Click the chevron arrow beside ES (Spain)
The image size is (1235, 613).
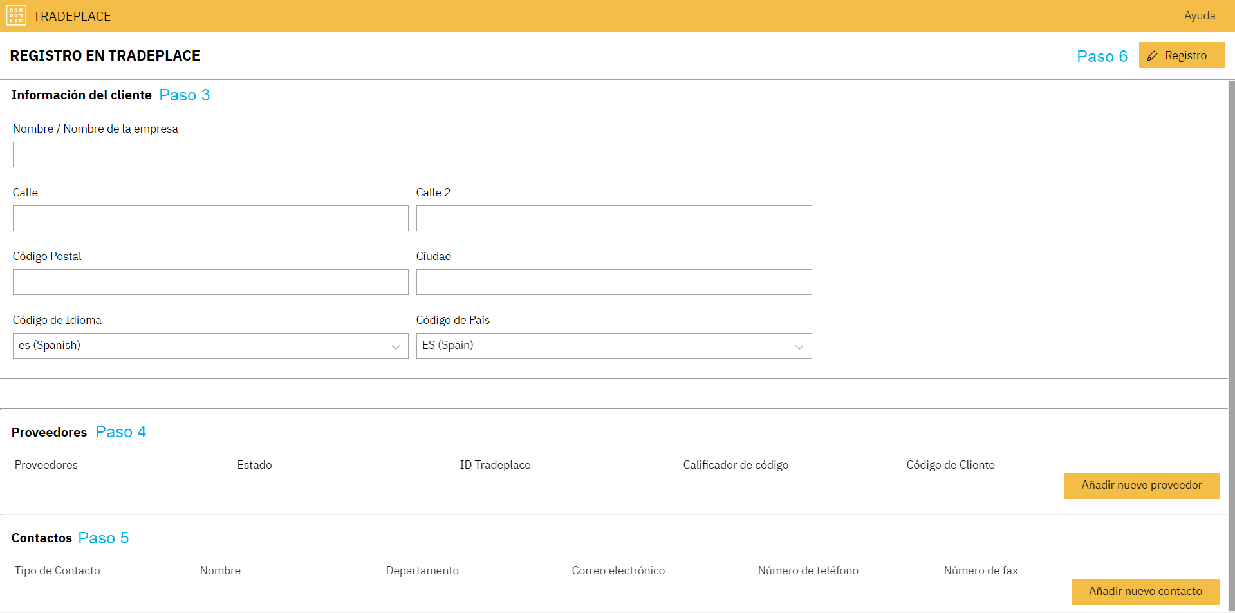click(799, 346)
